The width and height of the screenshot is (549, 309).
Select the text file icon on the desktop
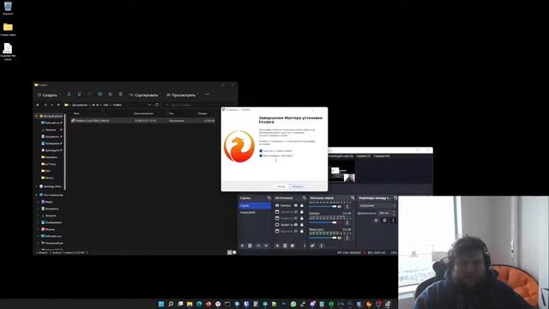8,51
